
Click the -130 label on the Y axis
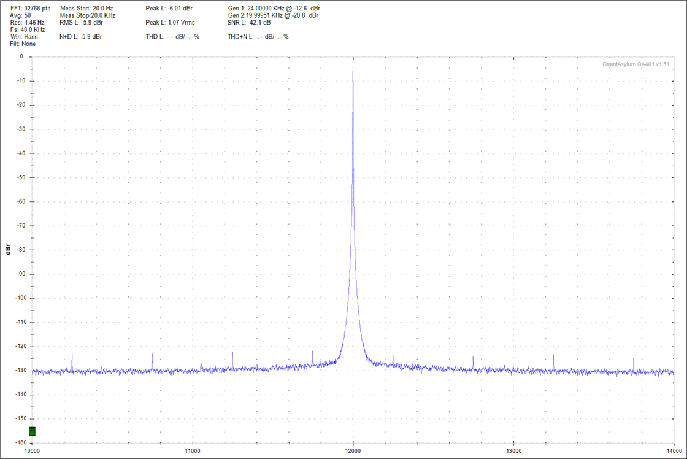pyautogui.click(x=20, y=371)
